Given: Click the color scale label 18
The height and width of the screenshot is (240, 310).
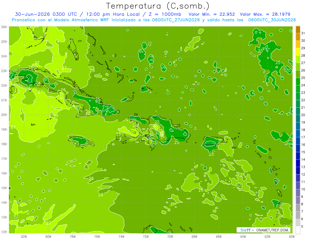Looking at the screenshot, I should (x=303, y=130).
